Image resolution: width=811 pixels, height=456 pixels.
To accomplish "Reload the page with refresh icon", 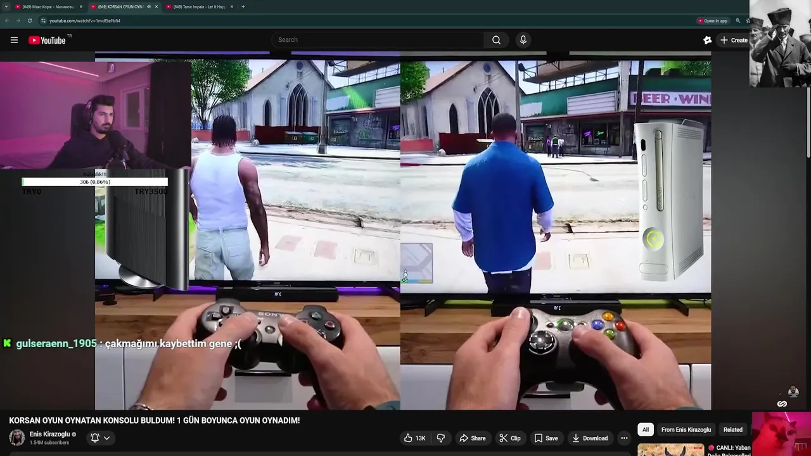I will (x=29, y=21).
